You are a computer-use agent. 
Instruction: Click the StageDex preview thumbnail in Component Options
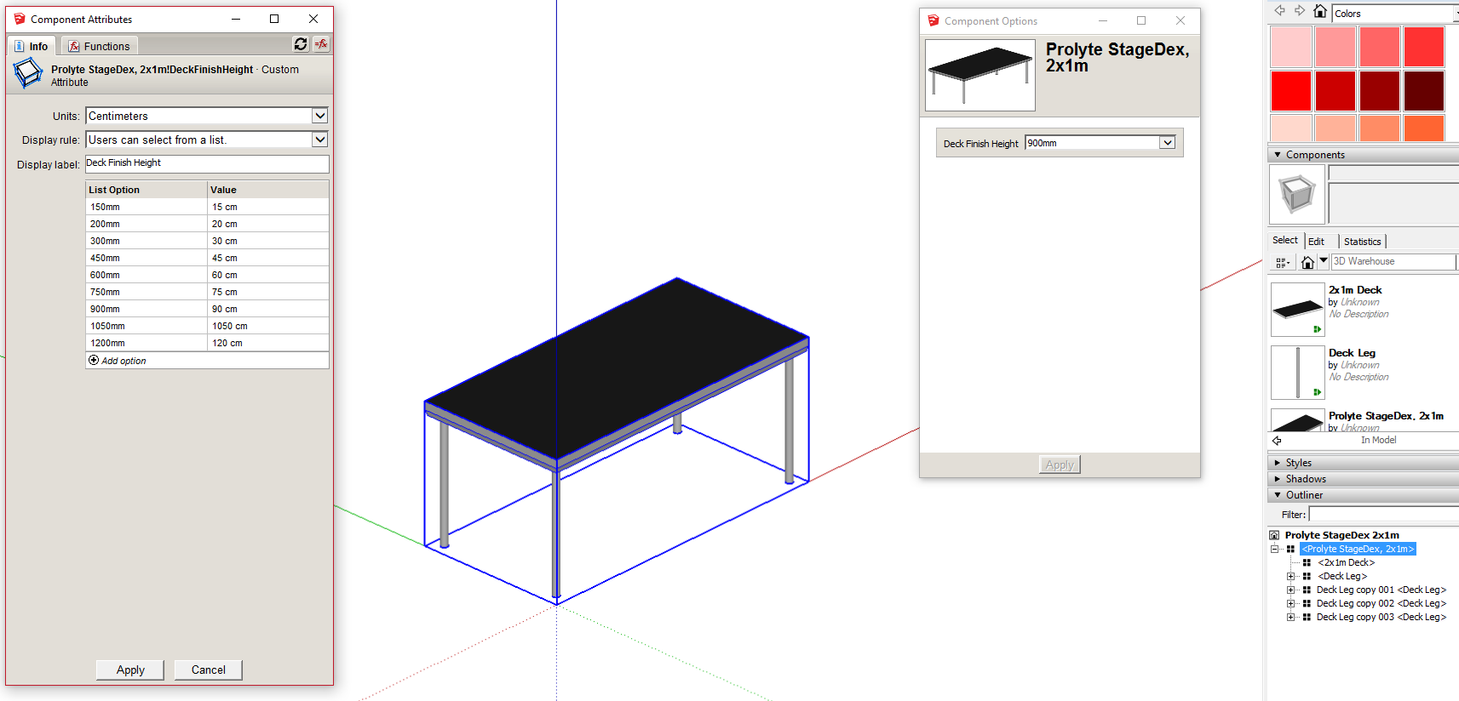pos(980,75)
